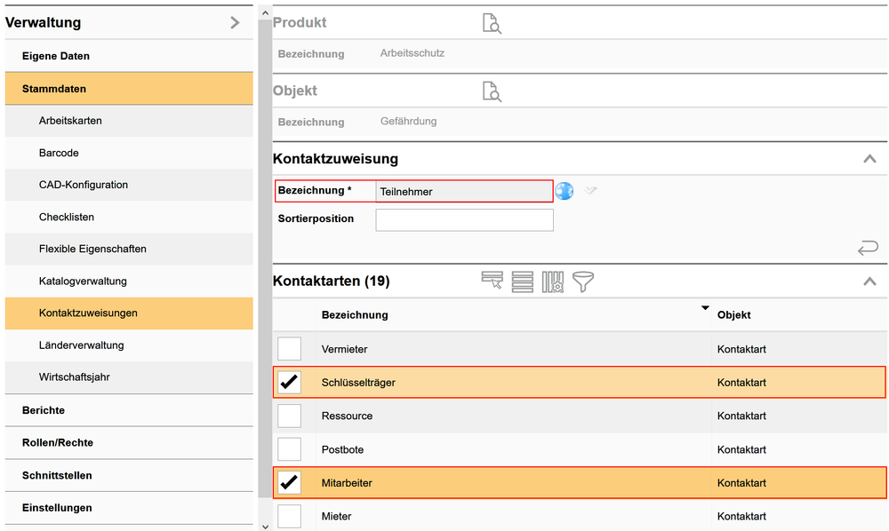Viewport: 889px width, 531px height.
Task: Collapse the Kontaktzuweisung section
Action: 869,160
